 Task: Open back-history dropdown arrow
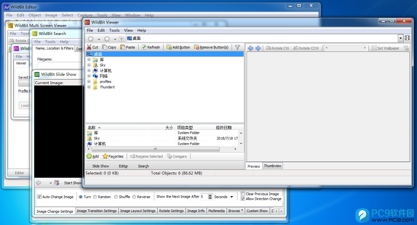point(99,39)
